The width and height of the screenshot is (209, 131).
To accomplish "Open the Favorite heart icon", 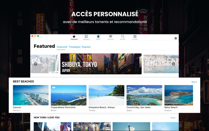I will 111,36.
